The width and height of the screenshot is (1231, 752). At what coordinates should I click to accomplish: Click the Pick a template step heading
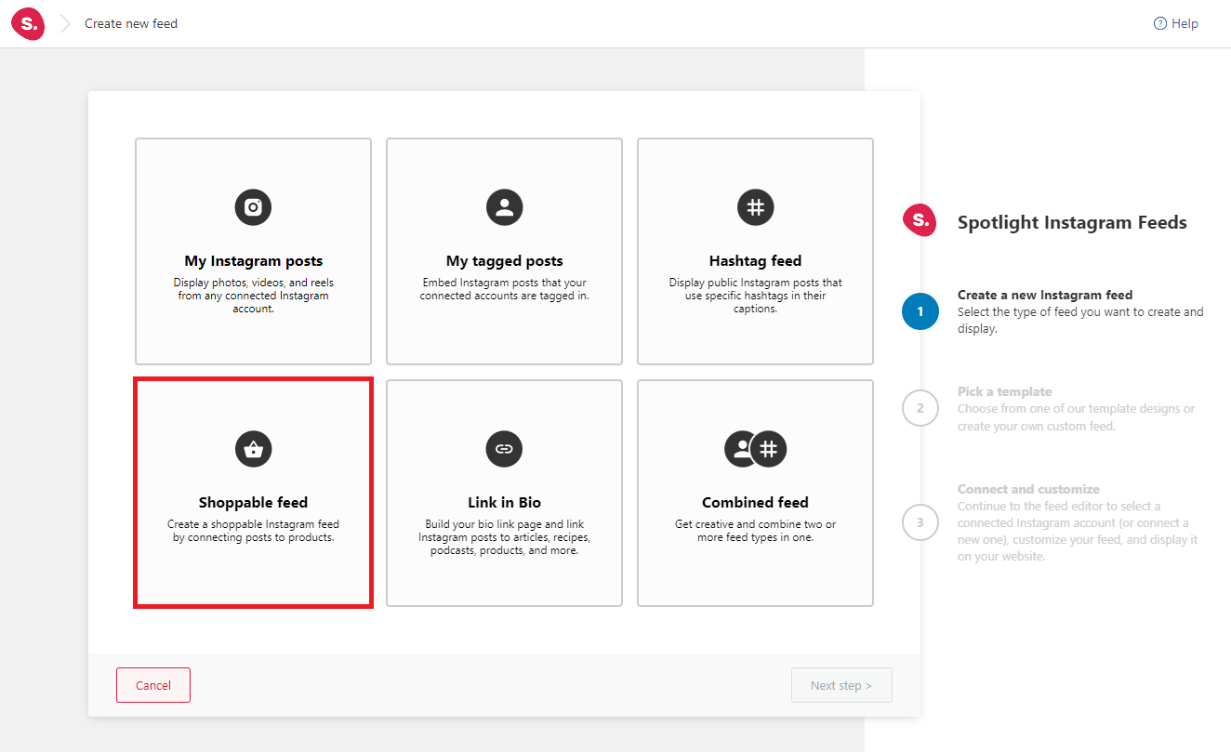pyautogui.click(x=1005, y=391)
